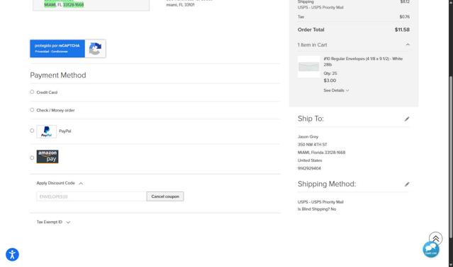This screenshot has height=267, width=453.
Task: Click the PayPal logo
Action: pyautogui.click(x=47, y=131)
